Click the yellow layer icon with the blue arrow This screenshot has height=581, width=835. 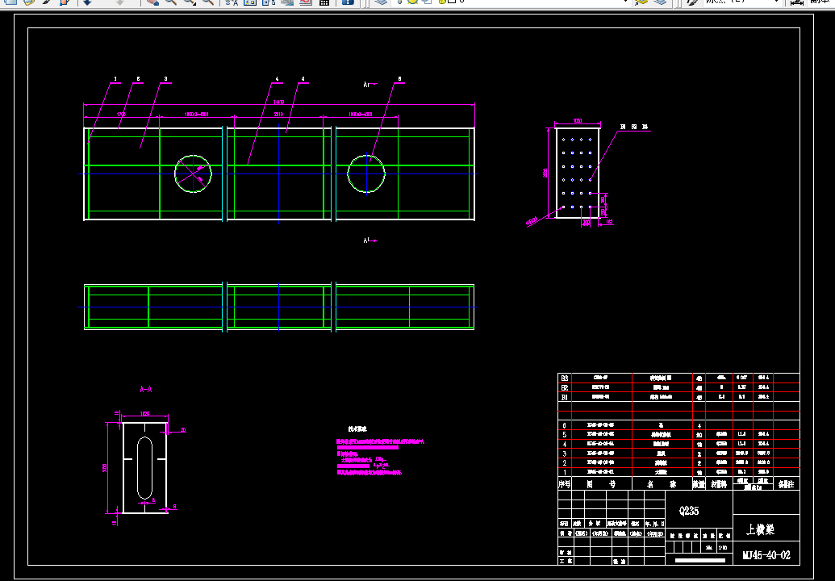coord(641,2)
